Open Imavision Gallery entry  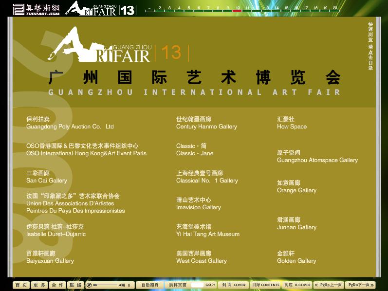(199, 203)
